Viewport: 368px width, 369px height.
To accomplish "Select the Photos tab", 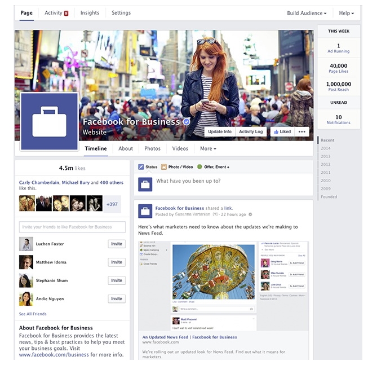I will tap(152, 148).
